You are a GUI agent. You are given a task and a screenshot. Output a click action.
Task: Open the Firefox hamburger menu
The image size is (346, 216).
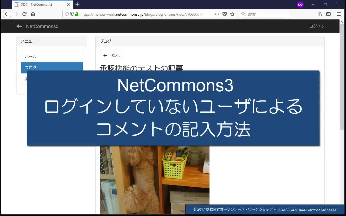[x=339, y=14]
